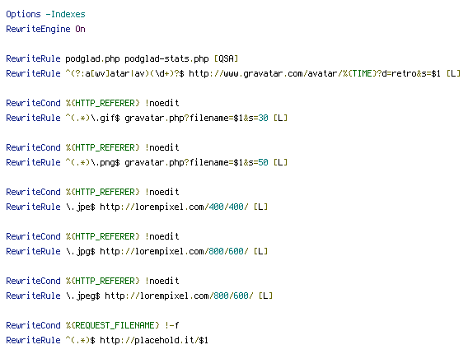Click lorempixel.com/400/400/ URL
The width and height of the screenshot is (468, 354).
pyautogui.click(x=174, y=207)
